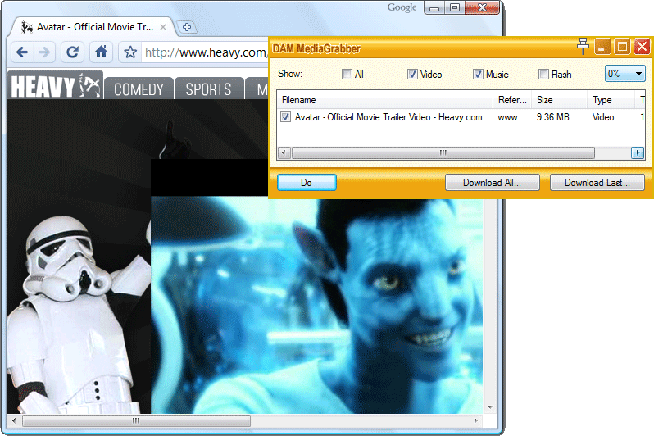Click the Download All button
This screenshot has height=436, width=654.
tap(493, 183)
